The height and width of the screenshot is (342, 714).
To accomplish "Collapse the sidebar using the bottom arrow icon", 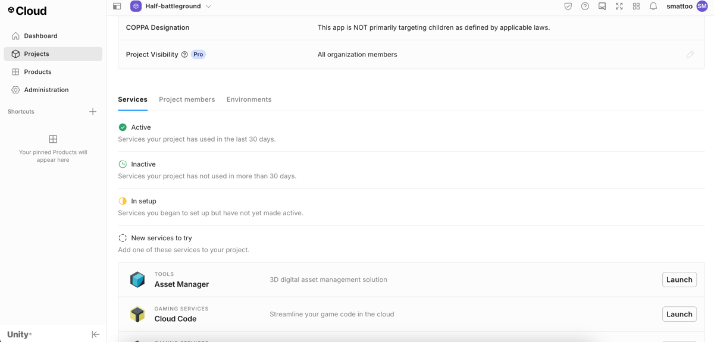I will (x=95, y=334).
